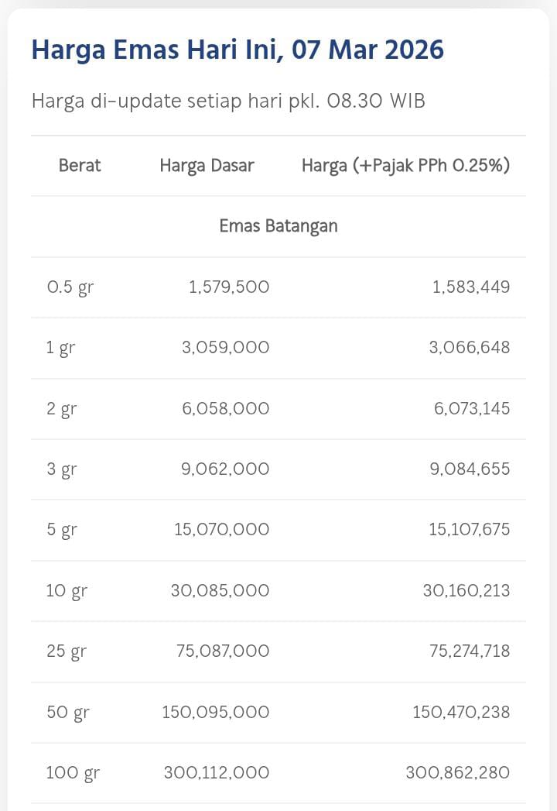
Task: Click the 1 gr weight label
Action: (x=60, y=348)
